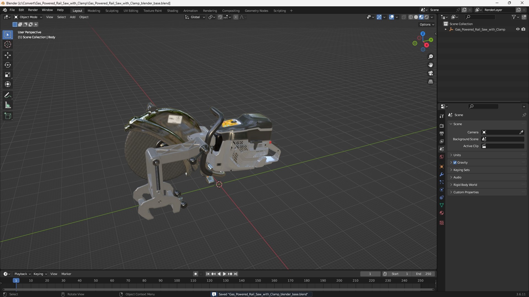Hide Gas_Powered_Rail_Saw_with_Clamp collection in viewport

point(518,29)
